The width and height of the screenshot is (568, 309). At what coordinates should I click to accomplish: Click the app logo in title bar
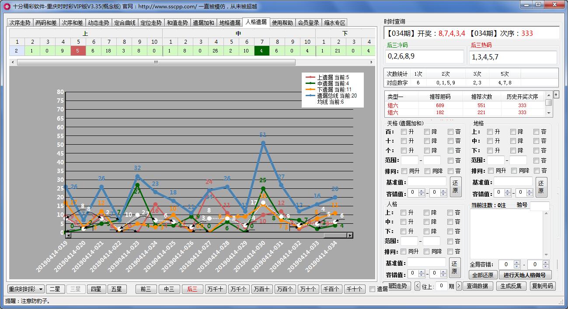coord(7,6)
